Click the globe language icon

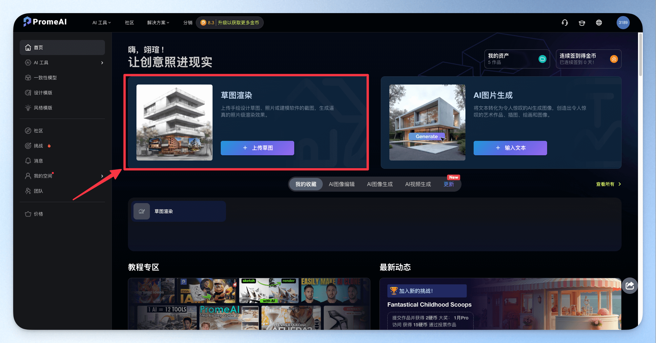[599, 23]
